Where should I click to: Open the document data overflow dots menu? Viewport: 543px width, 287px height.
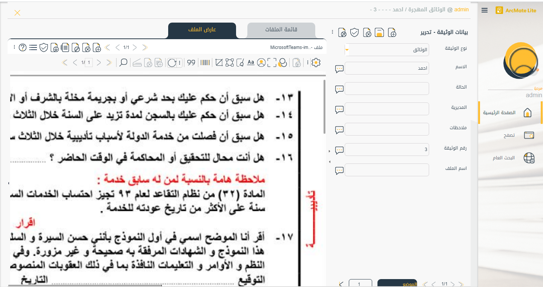pos(332,32)
